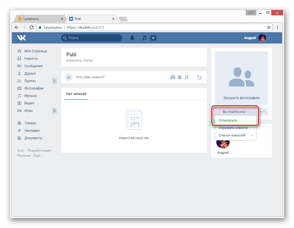Attach audio using note icon in post box
This screenshot has width=294, height=228.
pos(186,77)
